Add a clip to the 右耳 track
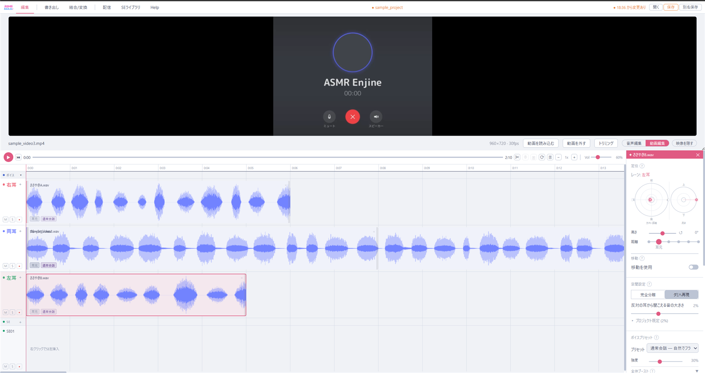The width and height of the screenshot is (705, 373). (20, 185)
